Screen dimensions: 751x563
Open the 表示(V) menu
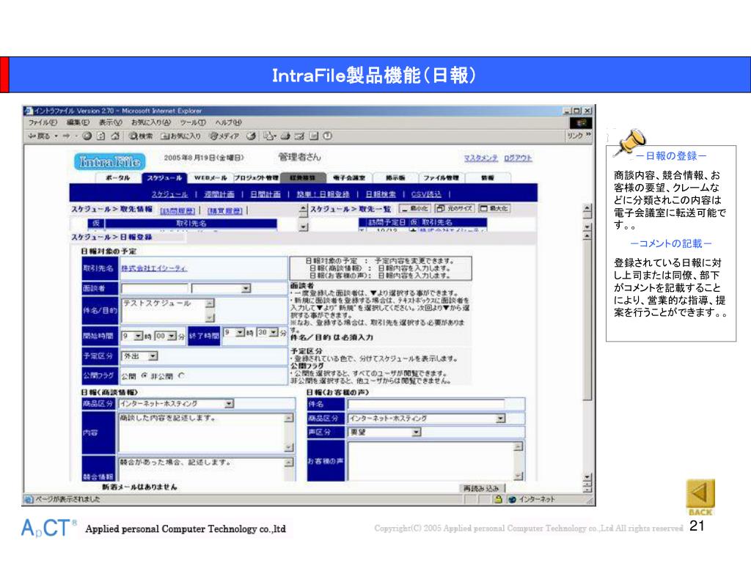(x=110, y=122)
